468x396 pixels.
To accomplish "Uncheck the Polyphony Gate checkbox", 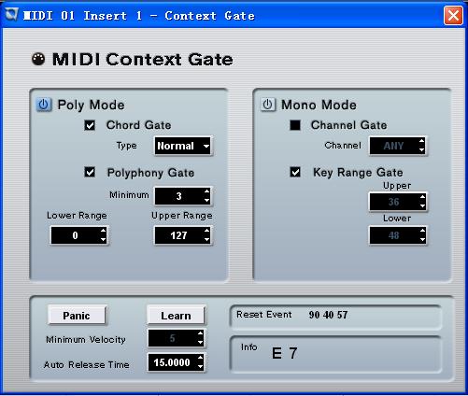I will (x=90, y=172).
